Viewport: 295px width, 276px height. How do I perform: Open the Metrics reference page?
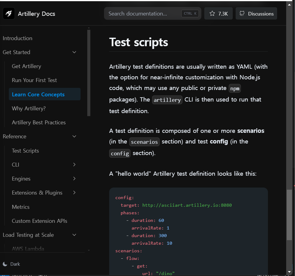pos(20,207)
